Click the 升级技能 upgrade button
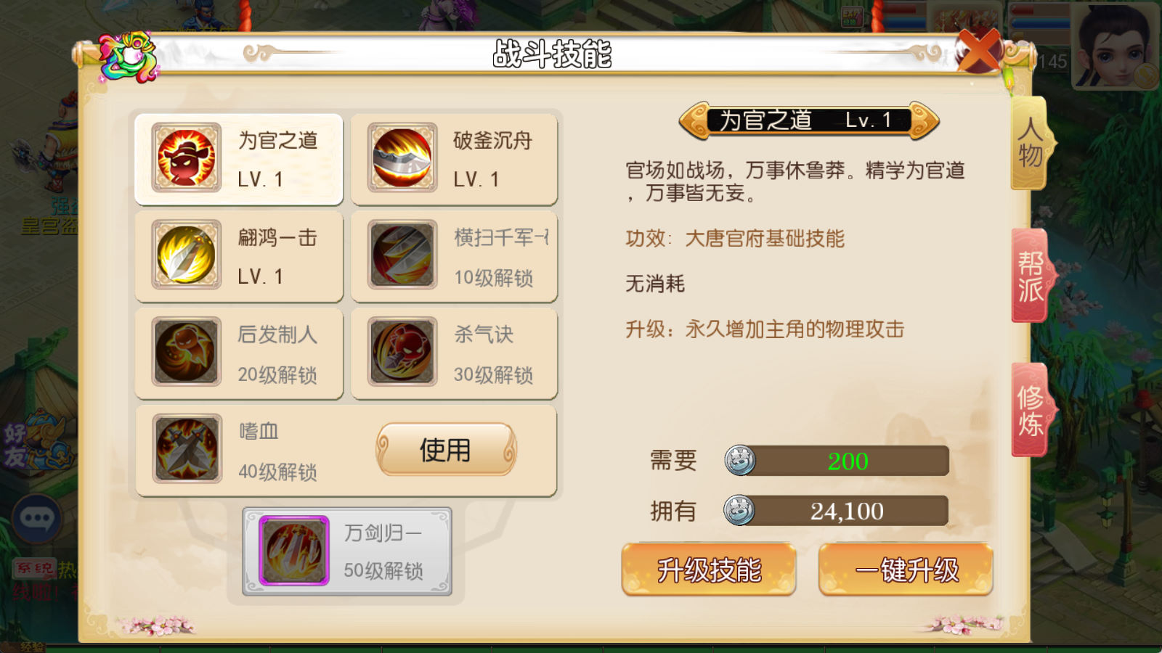 tap(709, 570)
